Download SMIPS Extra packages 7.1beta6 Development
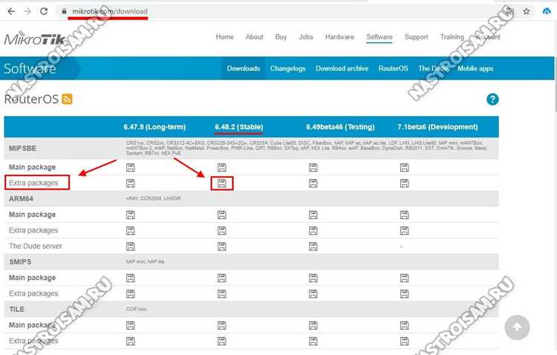 click(x=404, y=294)
